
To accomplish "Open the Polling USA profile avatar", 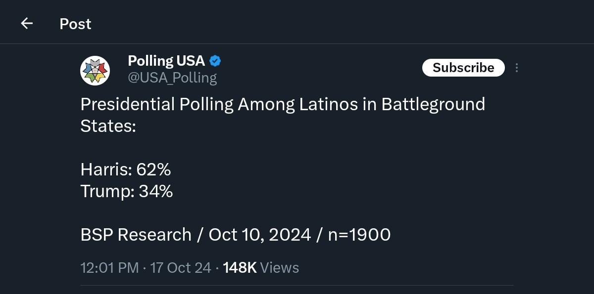I will click(x=95, y=70).
